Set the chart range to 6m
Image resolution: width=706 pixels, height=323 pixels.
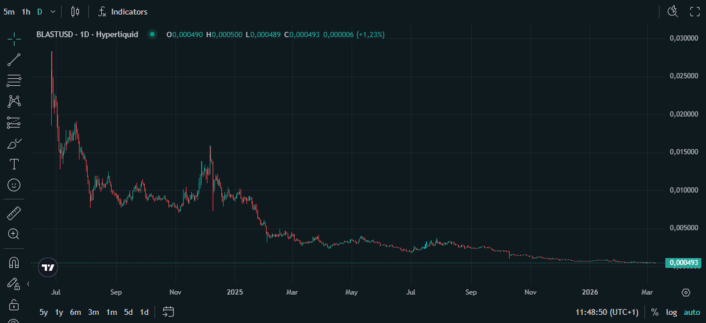point(75,312)
